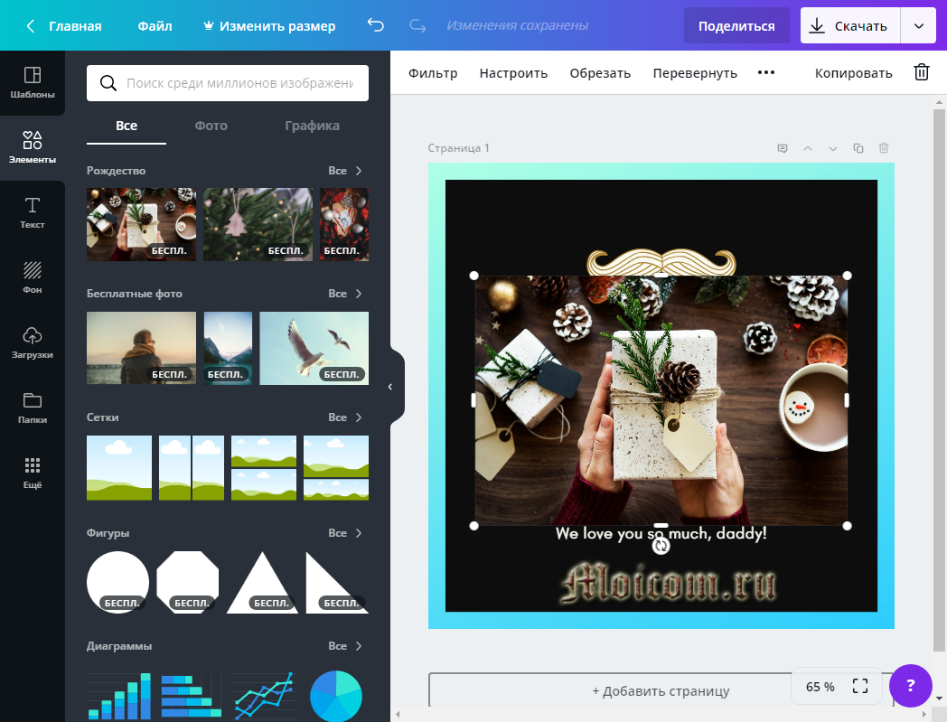The height and width of the screenshot is (722, 947).
Task: Click the Добавить страницу button
Action: click(661, 691)
